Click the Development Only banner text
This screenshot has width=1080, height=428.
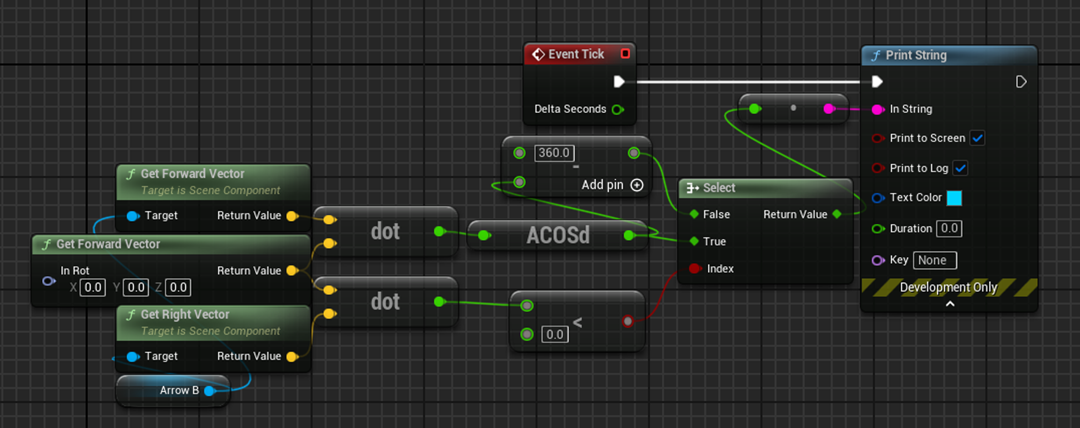click(x=948, y=287)
